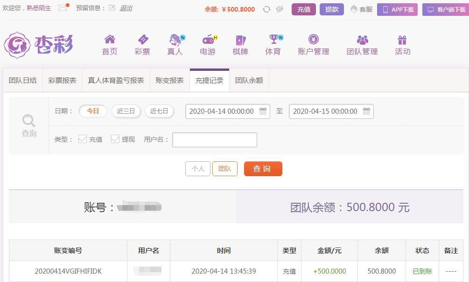Open the mail envelope icon with notification
The height and width of the screenshot is (282, 469).
click(x=63, y=7)
